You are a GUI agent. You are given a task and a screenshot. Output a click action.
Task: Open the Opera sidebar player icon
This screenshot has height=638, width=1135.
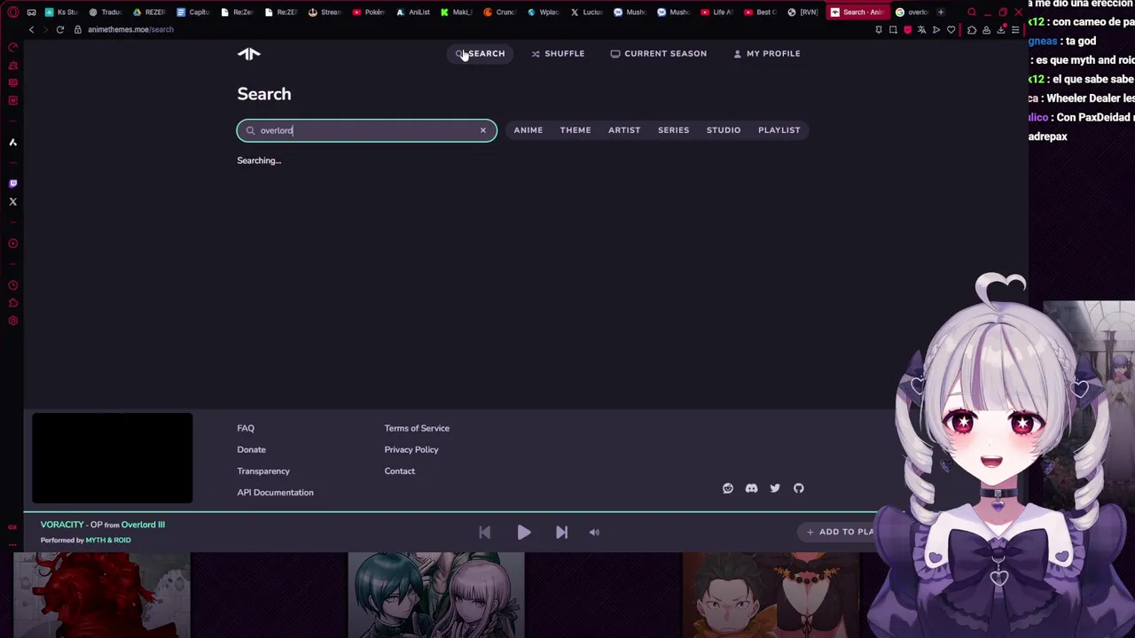(x=12, y=244)
